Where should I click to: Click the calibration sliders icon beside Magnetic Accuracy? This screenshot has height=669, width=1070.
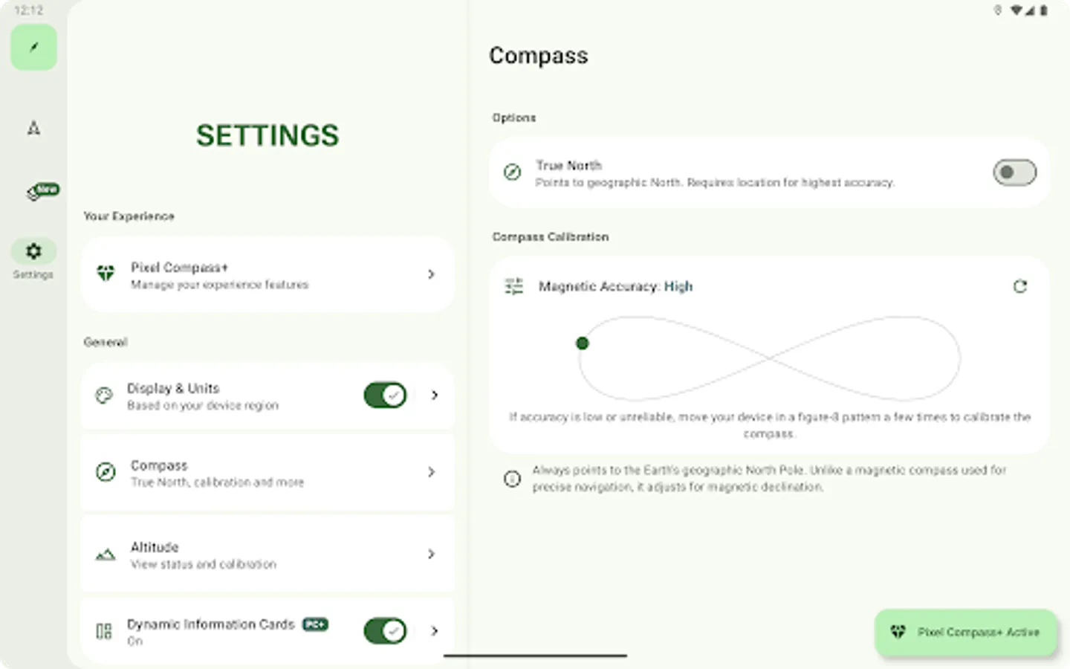(513, 286)
